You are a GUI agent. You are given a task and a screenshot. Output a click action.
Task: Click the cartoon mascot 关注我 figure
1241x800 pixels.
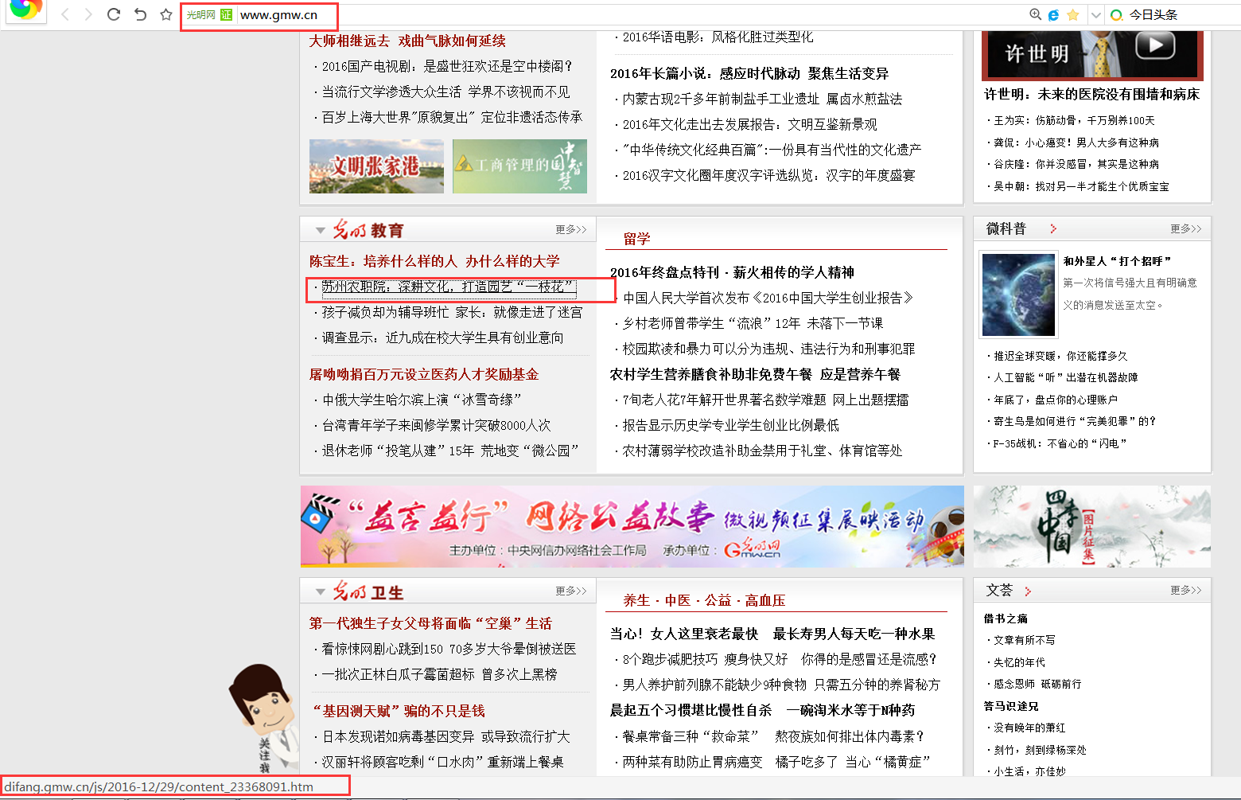pos(263,718)
